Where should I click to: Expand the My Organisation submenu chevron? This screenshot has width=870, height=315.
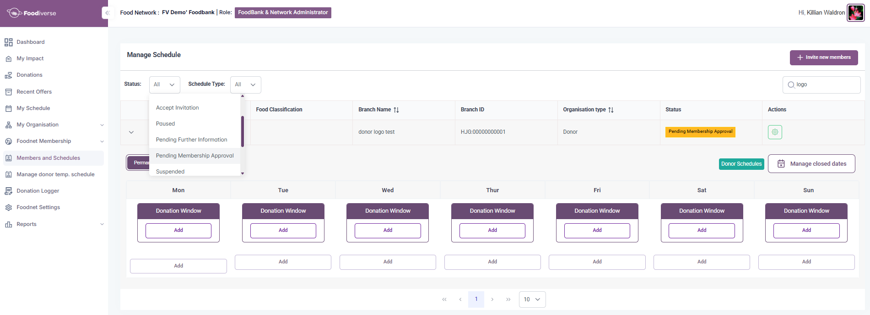(102, 125)
